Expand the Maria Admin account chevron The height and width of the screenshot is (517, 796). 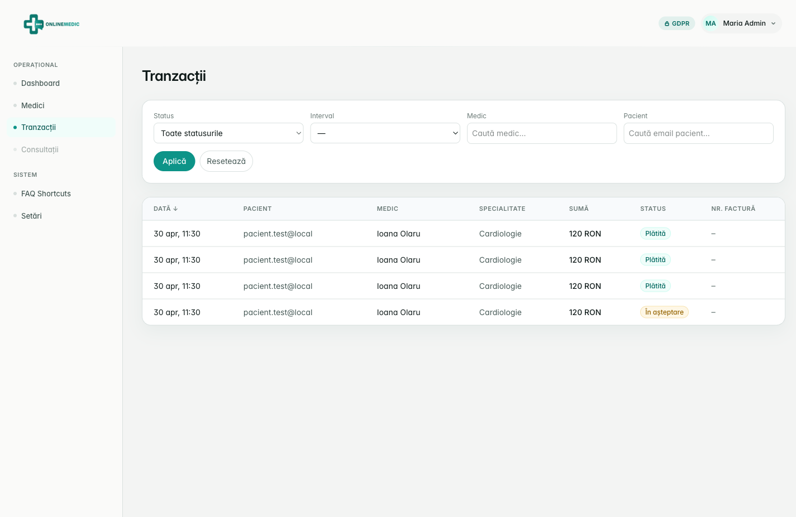click(x=774, y=23)
